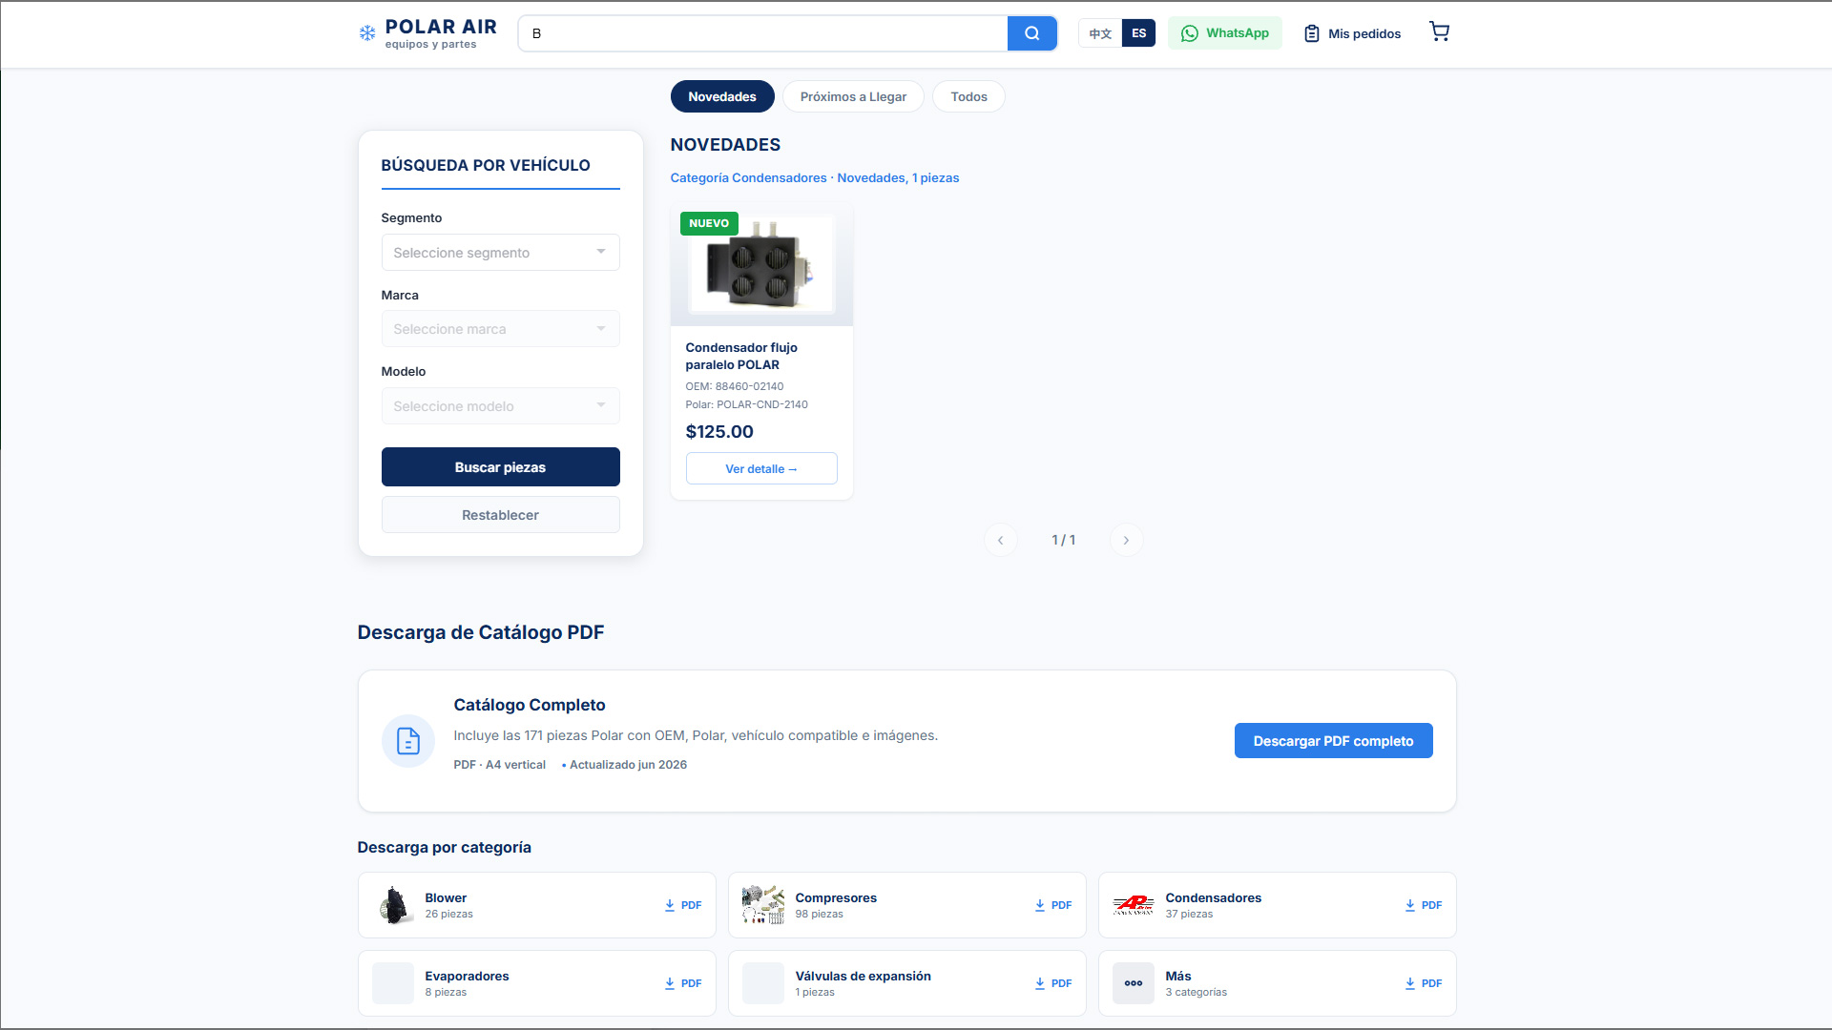Click the Compresores category image

[763, 905]
